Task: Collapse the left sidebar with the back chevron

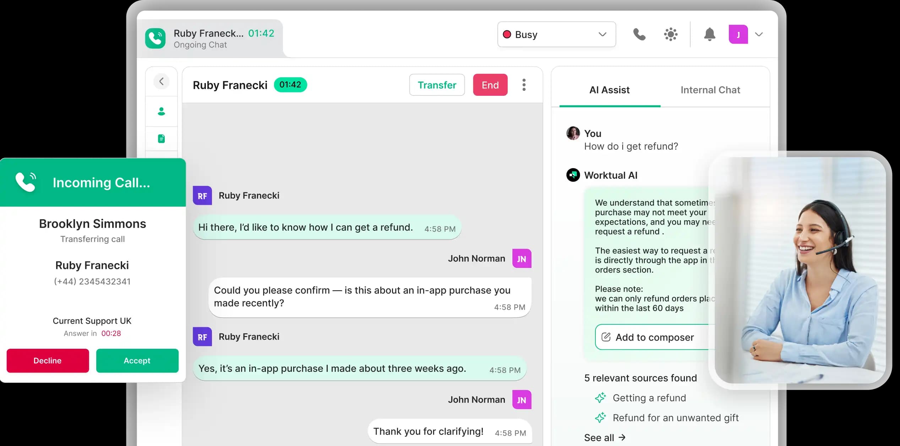Action: pos(162,81)
